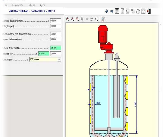Click the ÂNCORA TUBULAR + RASPADORES + BAFFLE title
Image resolution: width=164 pixels, height=137 pixels.
(32, 11)
